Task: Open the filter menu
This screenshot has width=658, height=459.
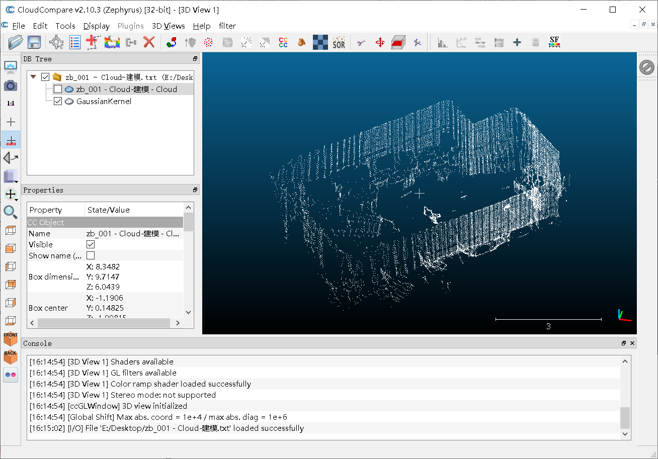Action: click(227, 26)
